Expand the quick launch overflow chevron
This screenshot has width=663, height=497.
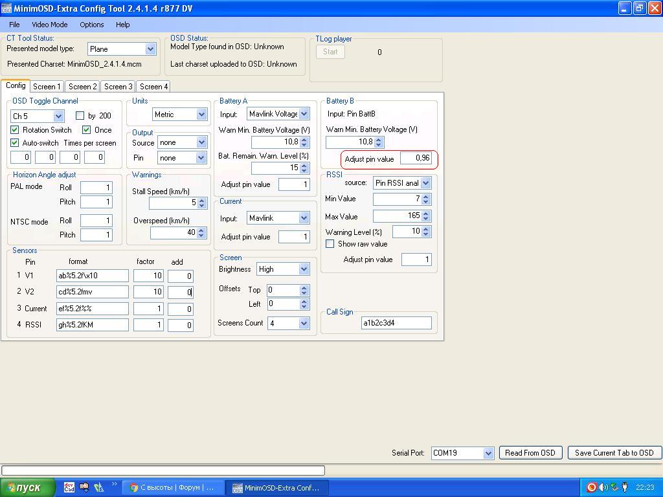point(115,484)
